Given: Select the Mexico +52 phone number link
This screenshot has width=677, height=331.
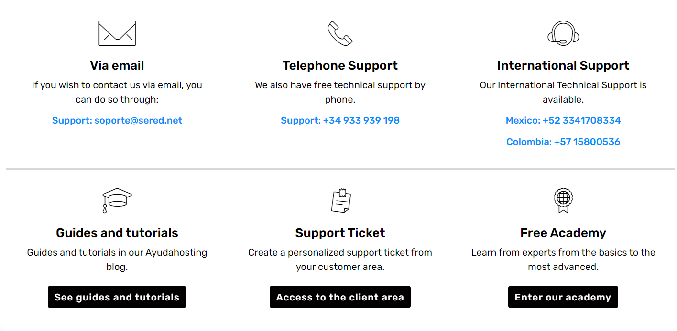Looking at the screenshot, I should click(x=563, y=120).
